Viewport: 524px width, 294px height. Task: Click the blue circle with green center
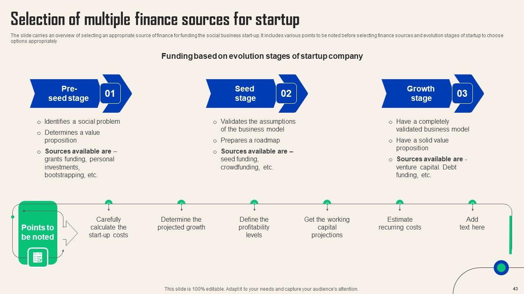501,268
